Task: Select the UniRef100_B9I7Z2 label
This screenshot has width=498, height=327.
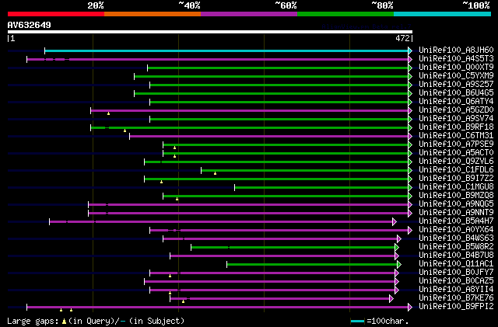Action: (456, 179)
